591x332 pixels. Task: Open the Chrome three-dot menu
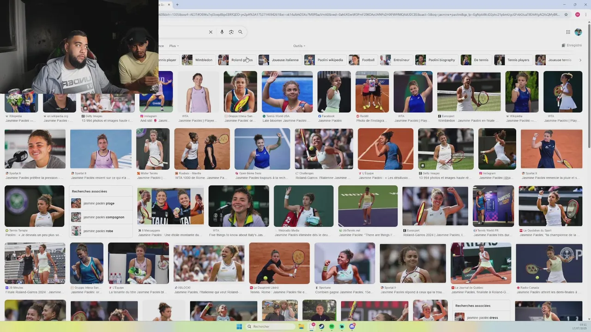[586, 15]
